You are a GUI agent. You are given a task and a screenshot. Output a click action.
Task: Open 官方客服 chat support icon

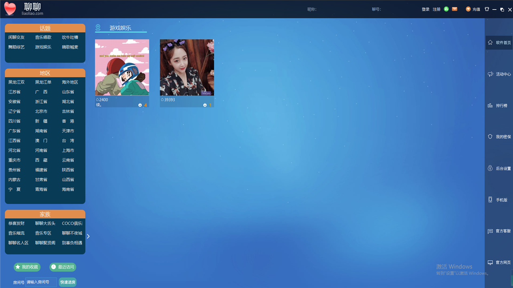490,231
